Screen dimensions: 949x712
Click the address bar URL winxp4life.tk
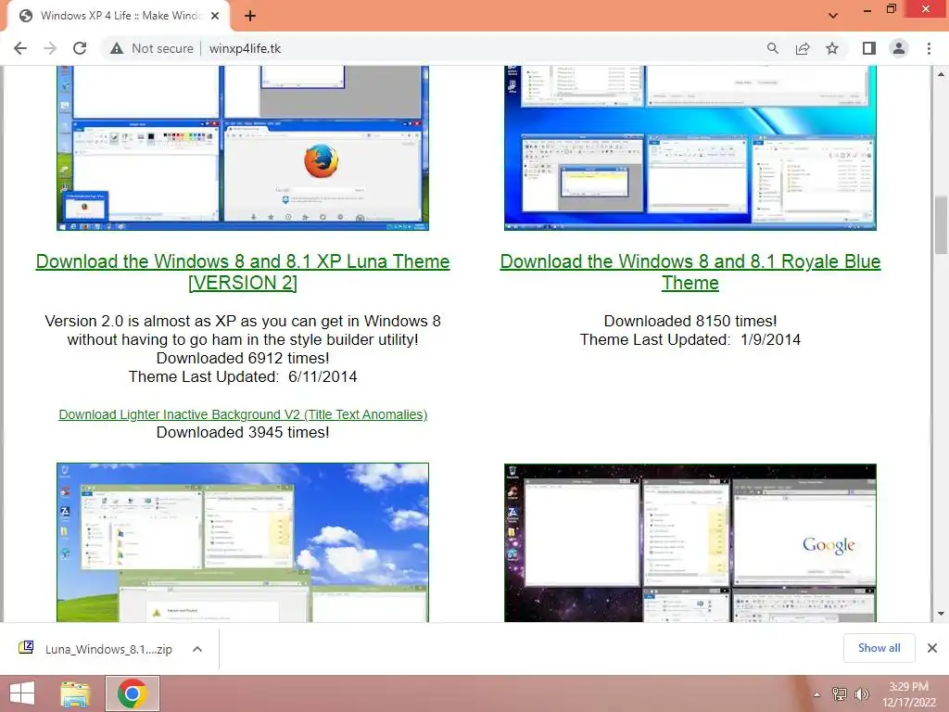pos(245,48)
